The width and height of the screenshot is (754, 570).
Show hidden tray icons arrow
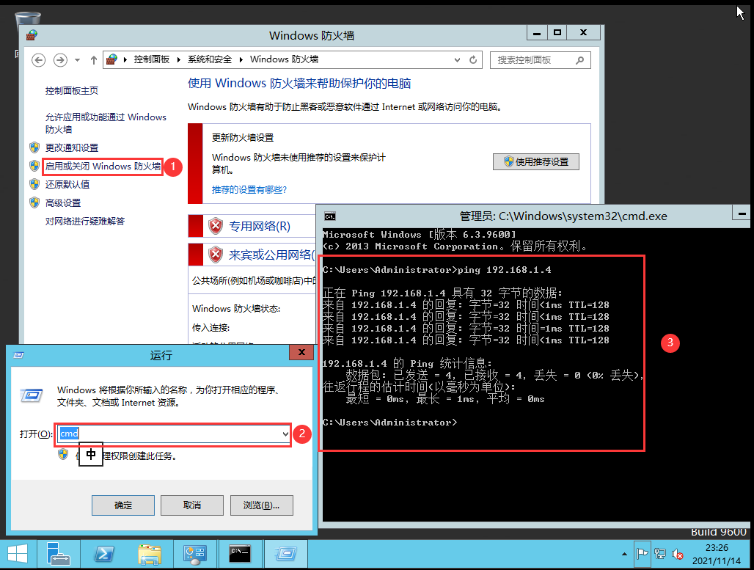click(x=624, y=554)
